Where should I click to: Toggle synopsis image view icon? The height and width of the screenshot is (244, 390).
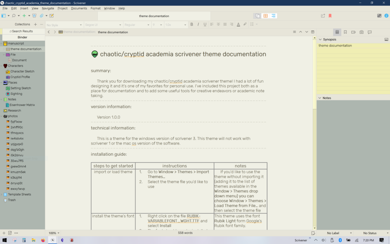386,39
